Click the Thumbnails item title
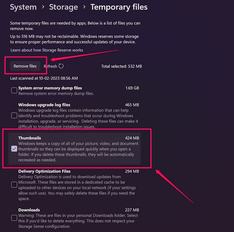The height and width of the screenshot is (232, 234). coord(29,138)
